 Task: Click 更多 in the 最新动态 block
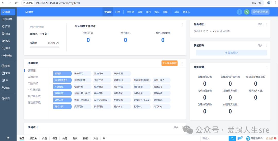(260, 24)
